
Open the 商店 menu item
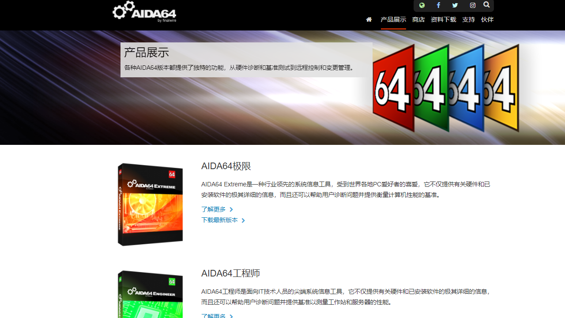[x=418, y=19]
